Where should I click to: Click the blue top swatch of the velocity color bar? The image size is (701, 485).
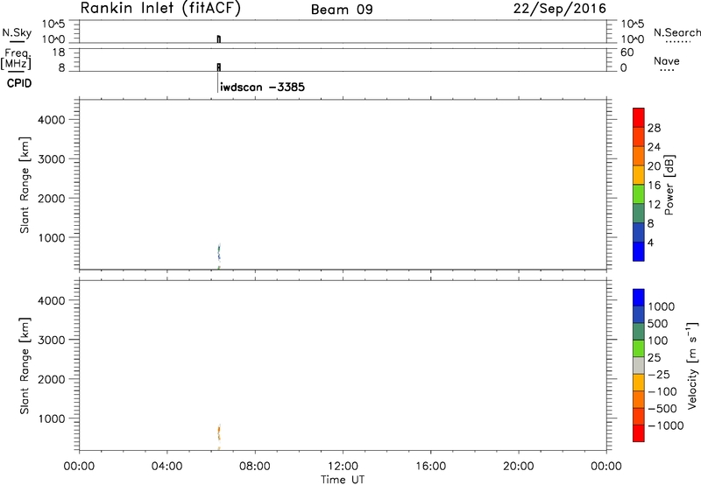pos(639,298)
